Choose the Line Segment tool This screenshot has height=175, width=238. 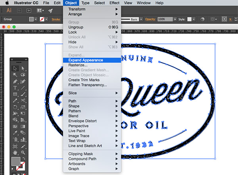(x=23, y=88)
